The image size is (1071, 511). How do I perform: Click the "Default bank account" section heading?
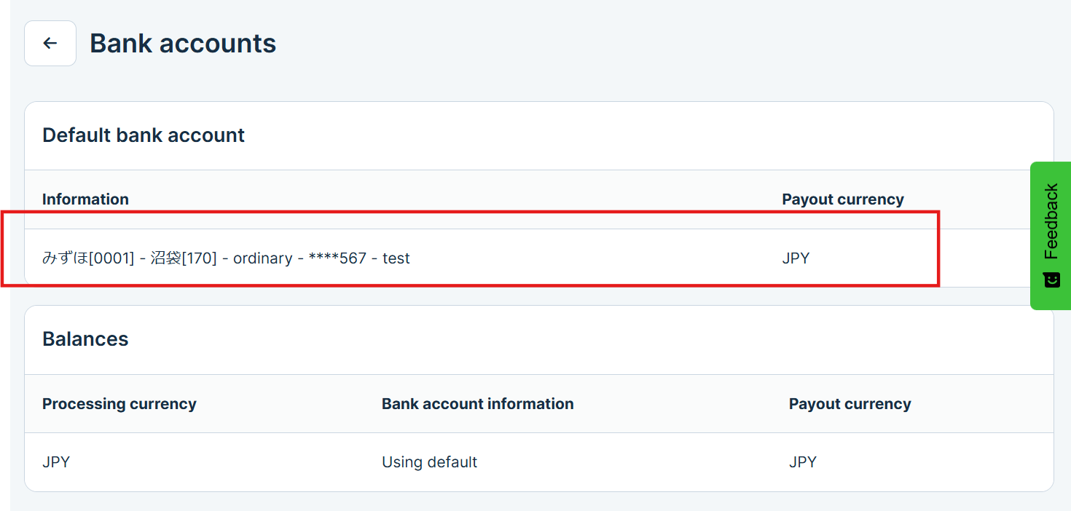144,135
